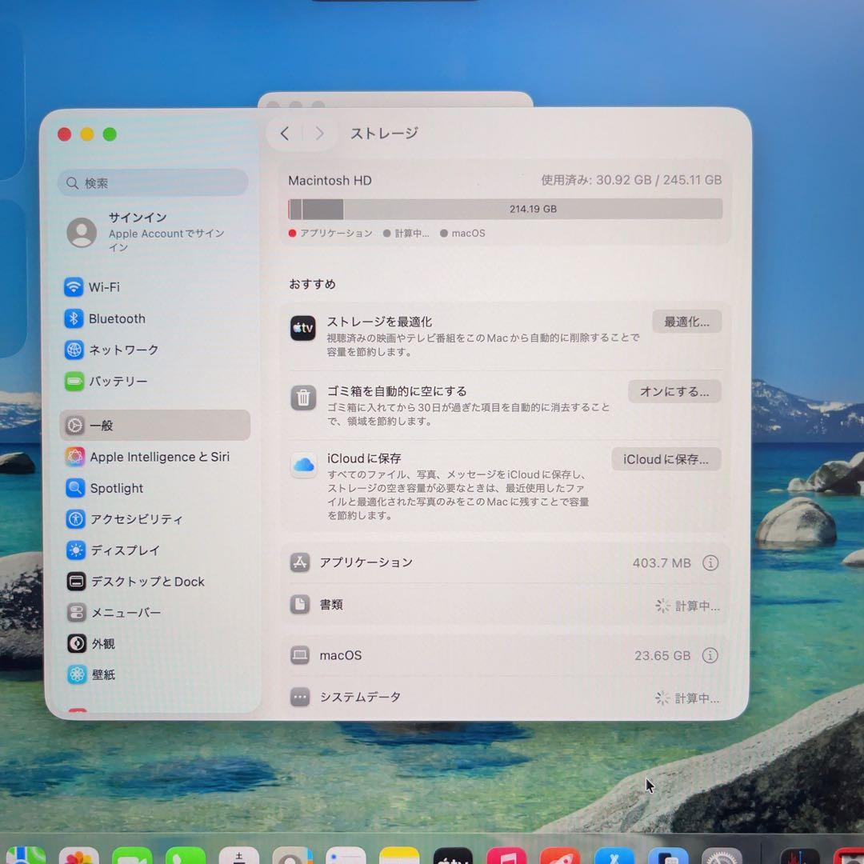
Task: Click the ストレージ window title
Action: pyautogui.click(x=384, y=134)
